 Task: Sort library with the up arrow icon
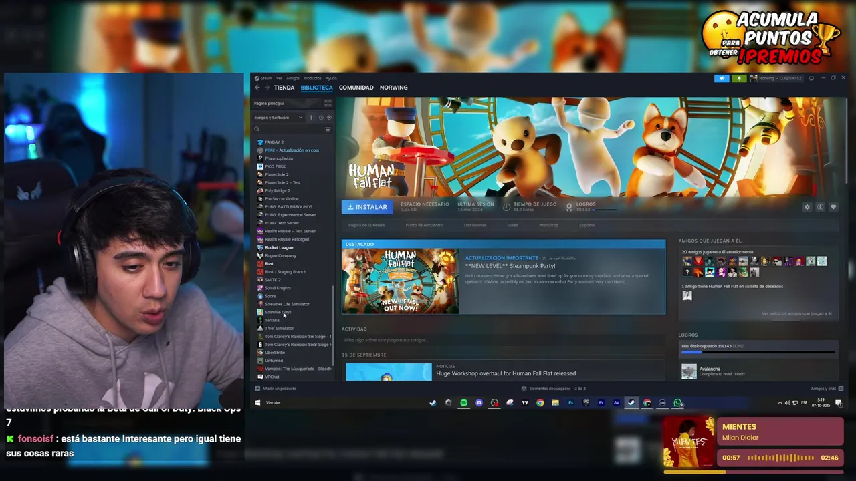311,118
